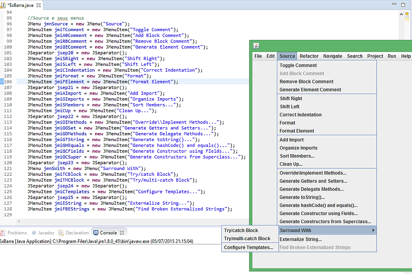This screenshot has width=412, height=274.
Task: Click the editor scroll up arrow
Action: (x=401, y=14)
